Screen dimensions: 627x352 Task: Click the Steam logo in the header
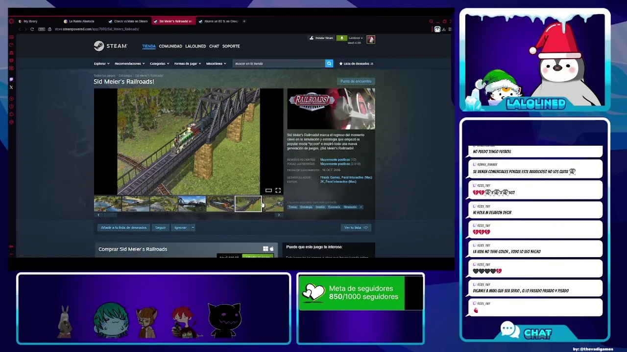point(110,46)
